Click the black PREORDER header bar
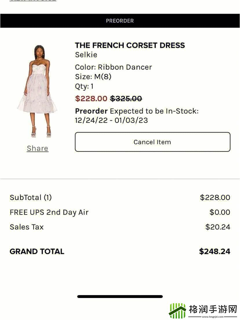Screen dimensions: 240x320 (120, 21)
